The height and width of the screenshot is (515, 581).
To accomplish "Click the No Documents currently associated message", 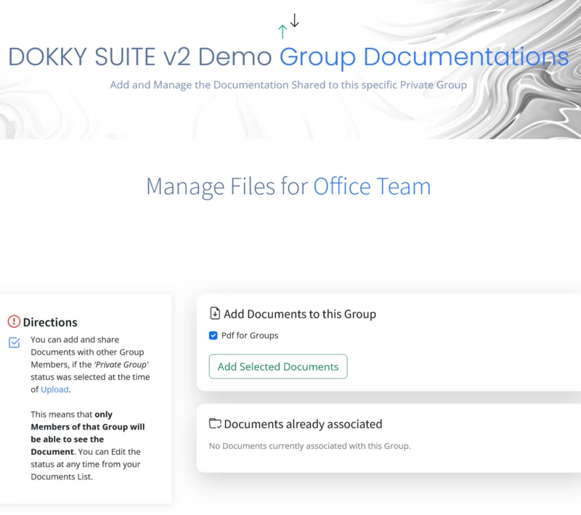I will pyautogui.click(x=309, y=445).
